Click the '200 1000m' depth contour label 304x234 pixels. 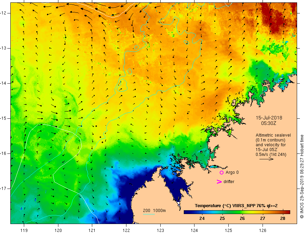tap(154, 211)
